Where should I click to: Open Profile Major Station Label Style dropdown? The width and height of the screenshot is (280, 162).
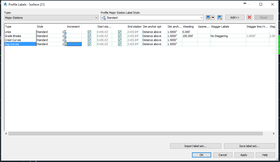152,18
